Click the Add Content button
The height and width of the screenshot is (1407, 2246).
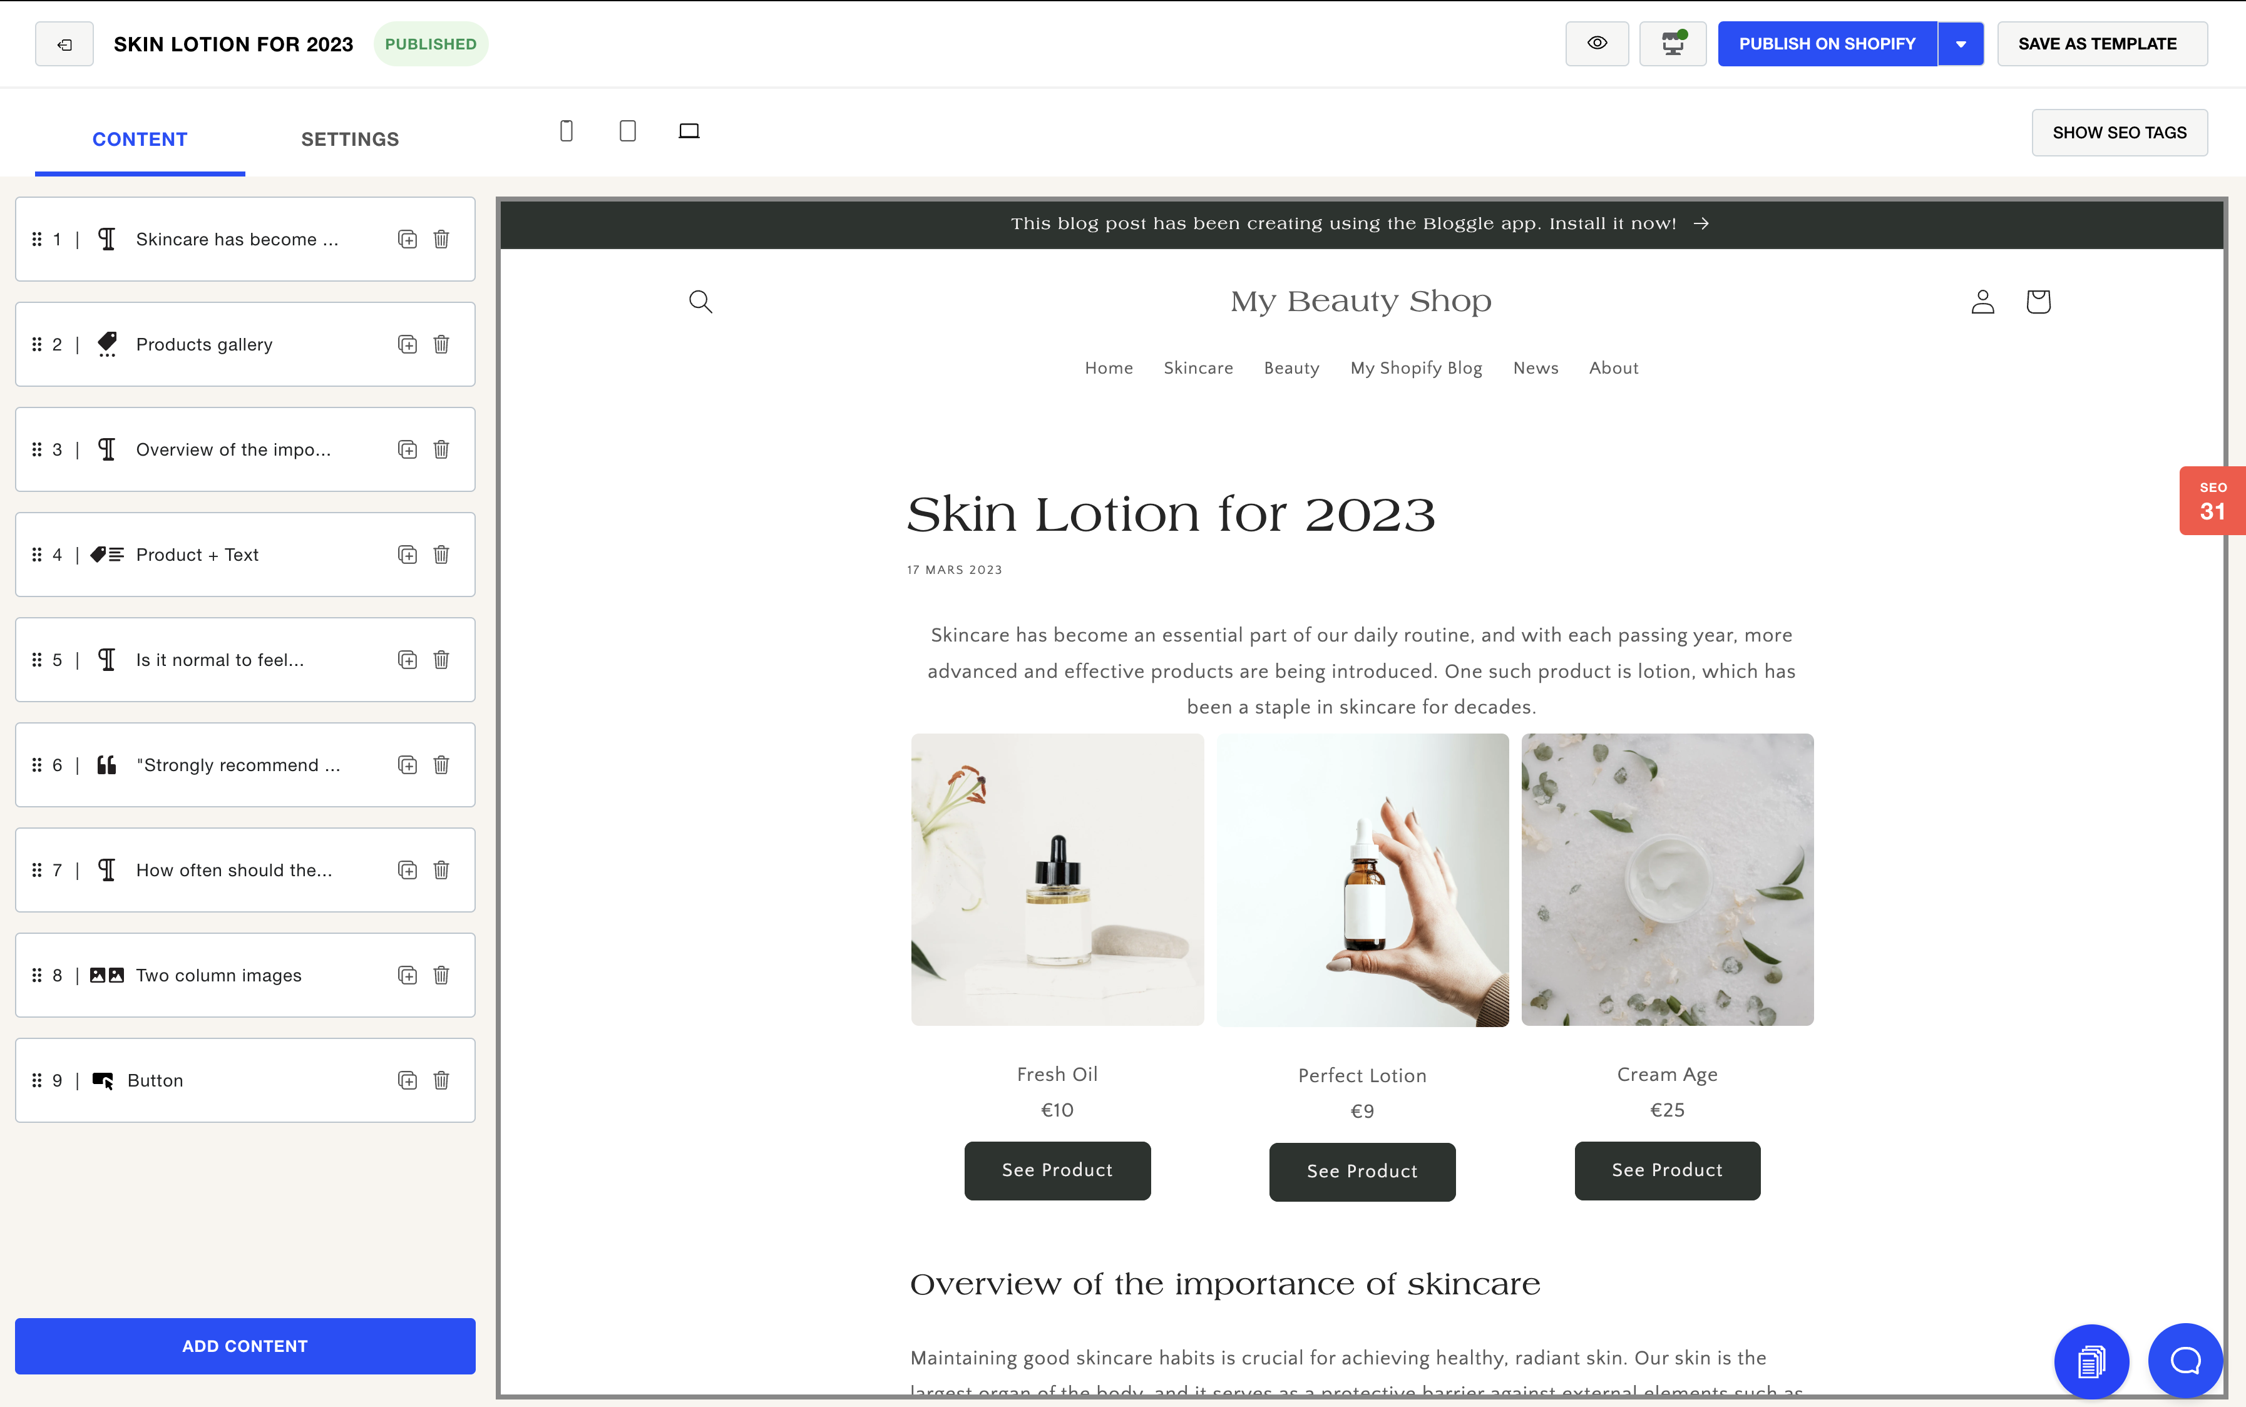coord(245,1346)
